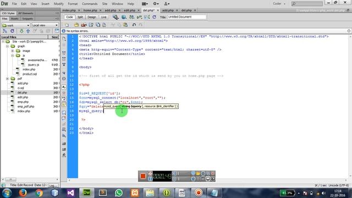Click the Get files green down arrow
This screenshot has width=352, height=198.
[x=21, y=31]
